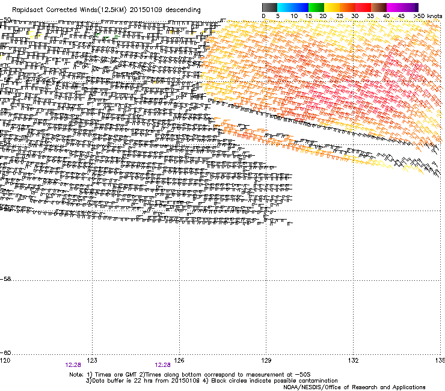Click the purple '12:28' time under longitude 126
The height and width of the screenshot is (391, 445).
coord(162,365)
